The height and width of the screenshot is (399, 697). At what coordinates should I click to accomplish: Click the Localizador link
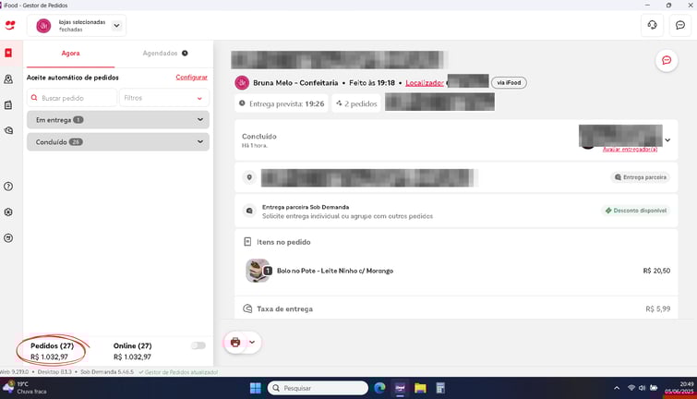425,83
